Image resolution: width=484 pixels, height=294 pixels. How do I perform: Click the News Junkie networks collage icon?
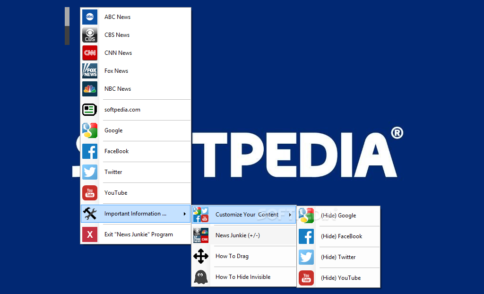click(x=201, y=235)
